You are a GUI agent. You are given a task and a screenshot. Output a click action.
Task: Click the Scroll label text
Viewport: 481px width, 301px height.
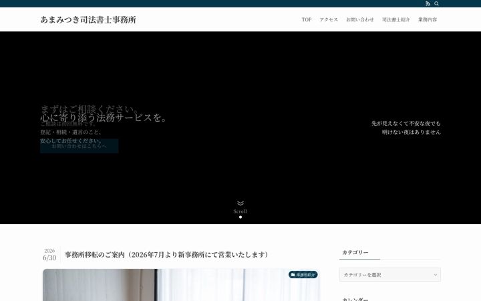[x=240, y=211]
